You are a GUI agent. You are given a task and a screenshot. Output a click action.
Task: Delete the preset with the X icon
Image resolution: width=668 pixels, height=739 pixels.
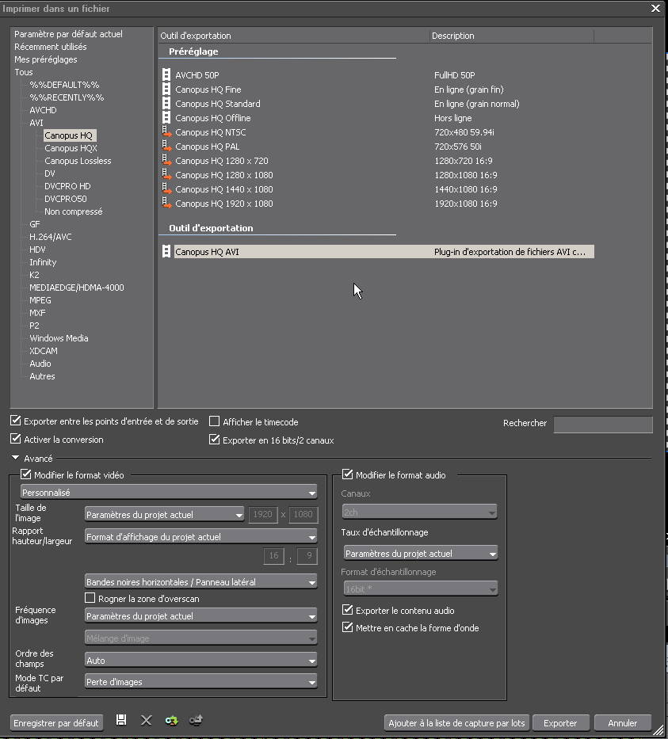point(146,720)
